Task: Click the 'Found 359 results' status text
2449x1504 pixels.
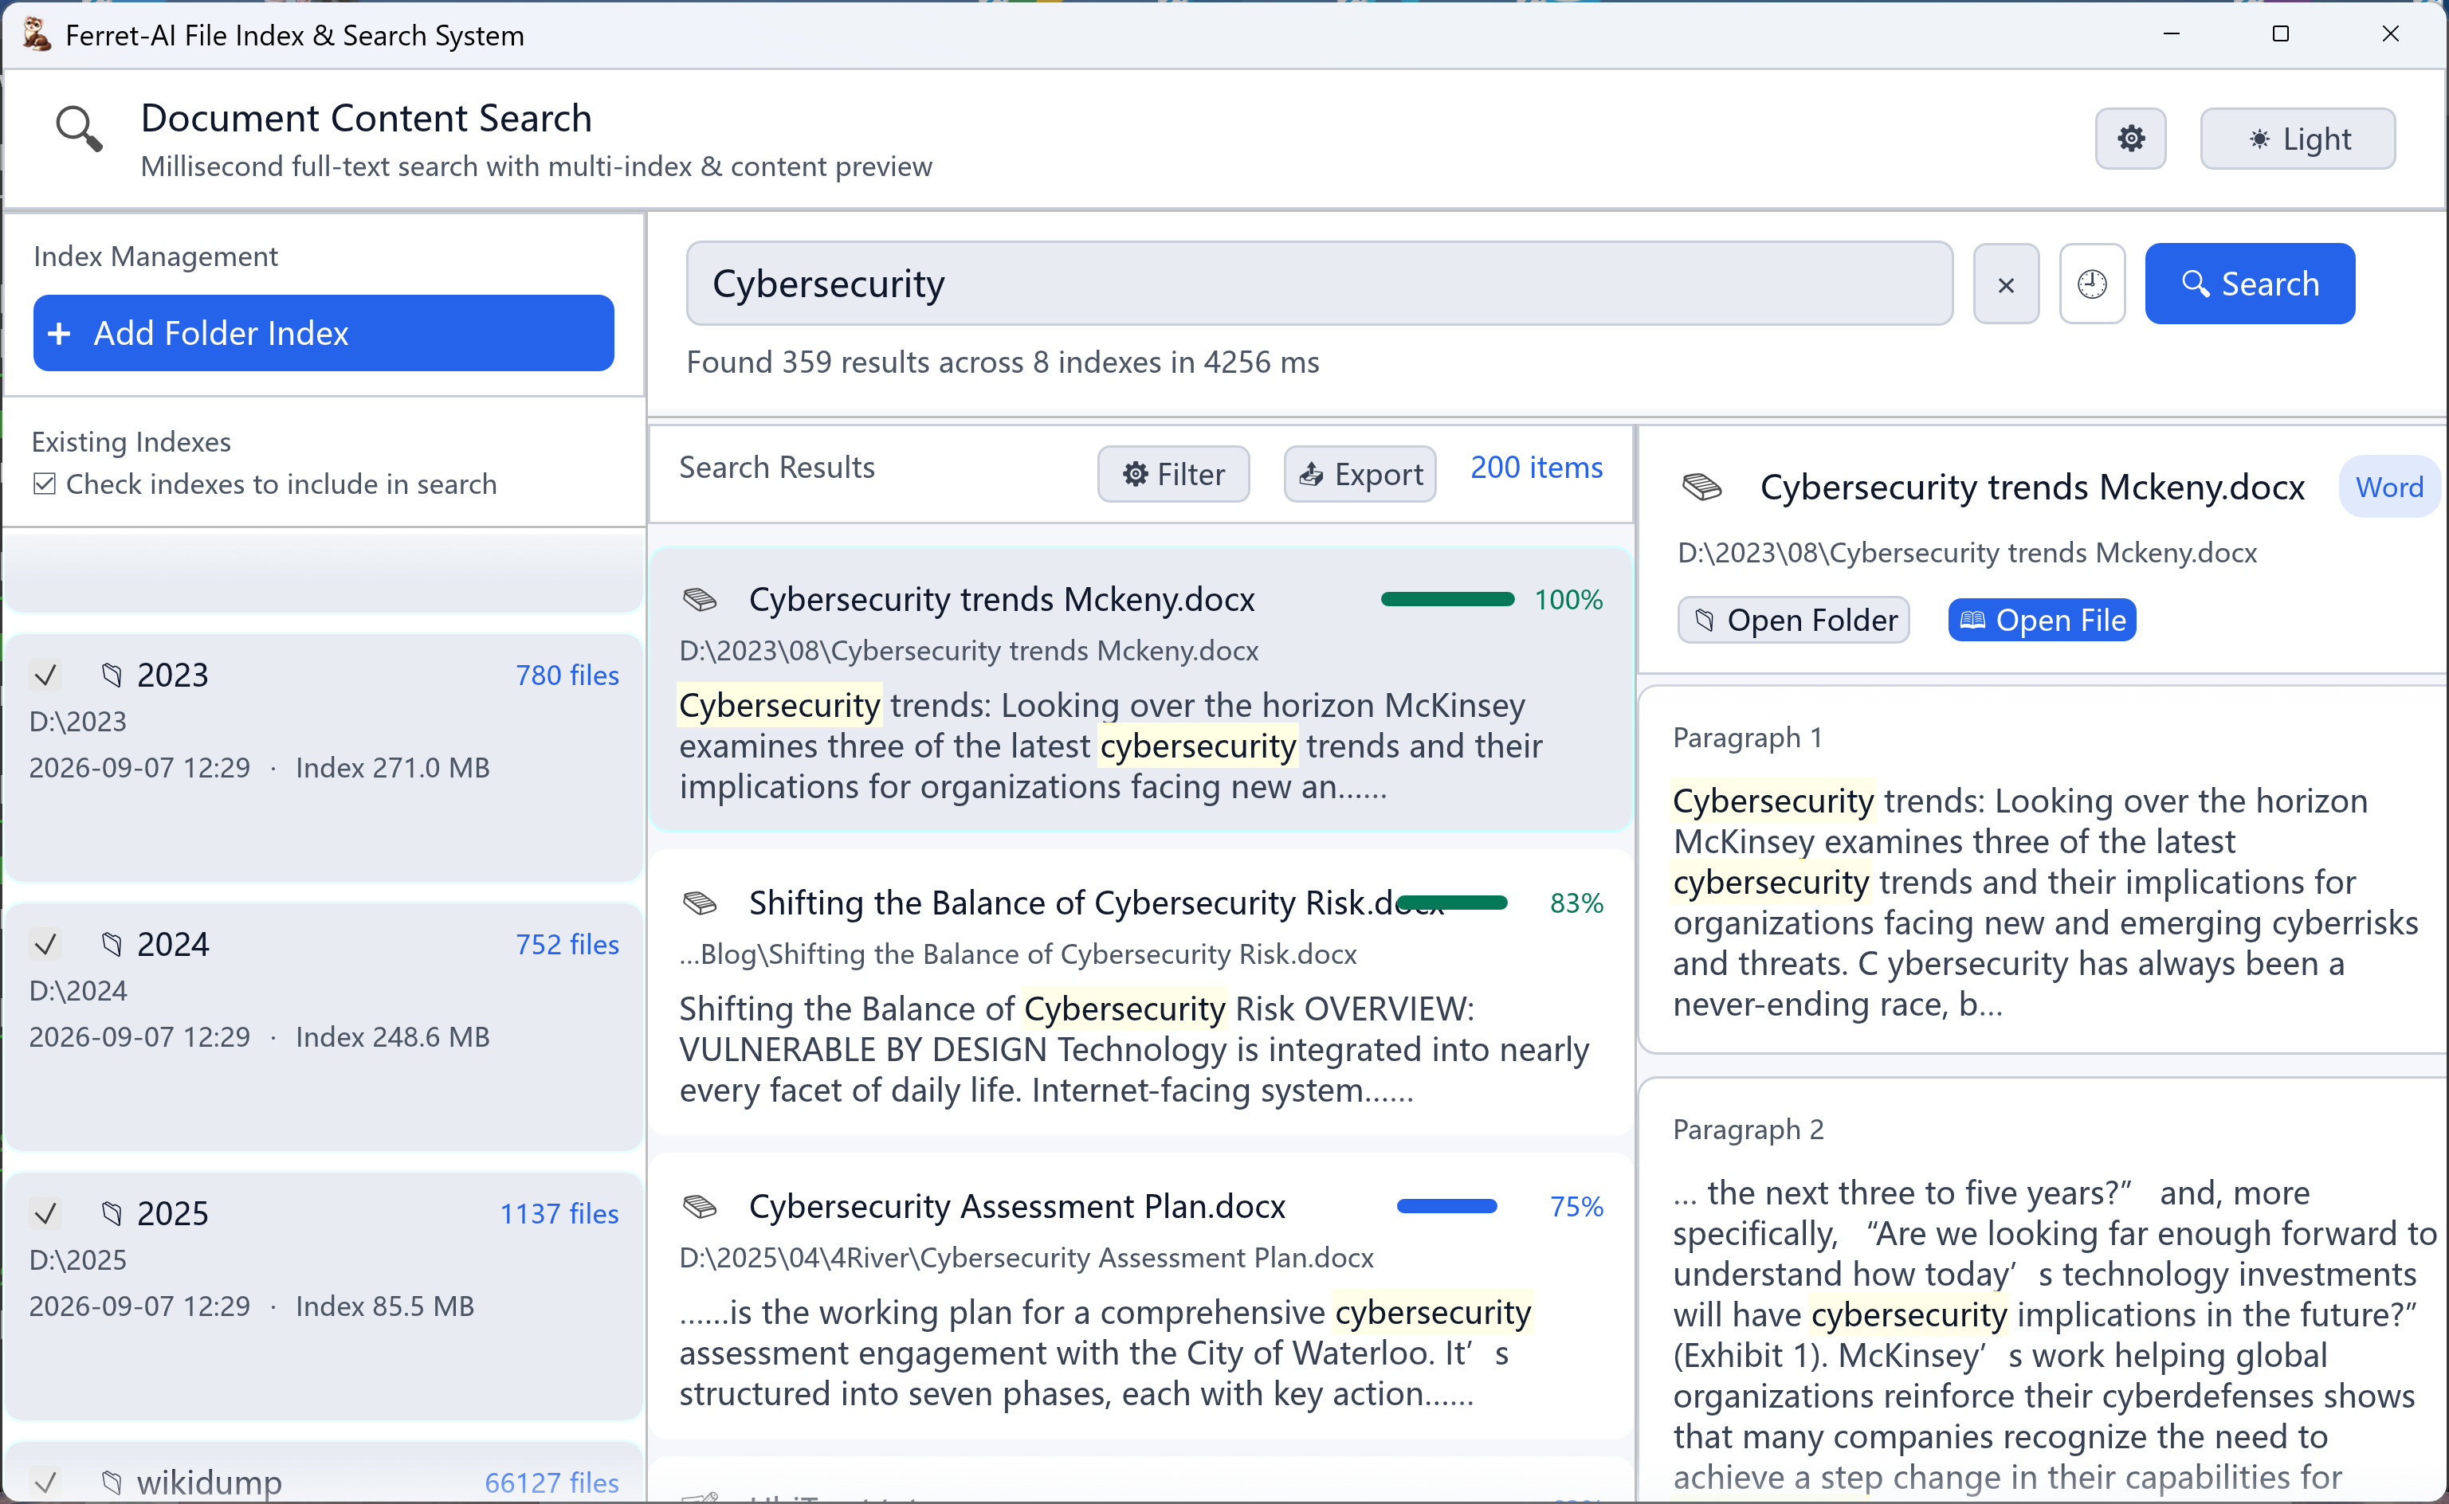Action: 1002,362
